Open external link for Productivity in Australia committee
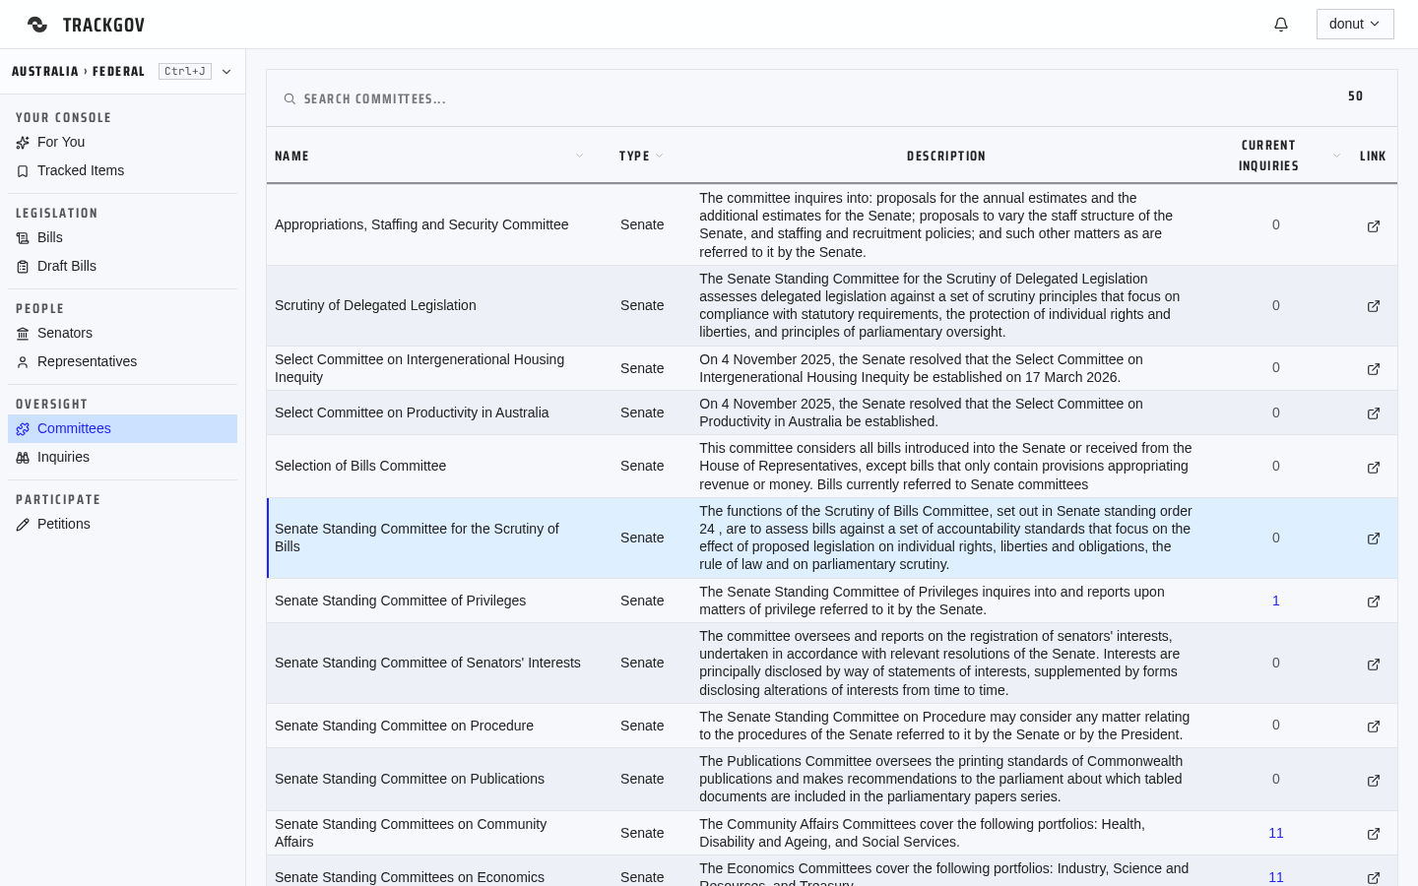Screen dimensions: 1418x886 tap(1374, 413)
